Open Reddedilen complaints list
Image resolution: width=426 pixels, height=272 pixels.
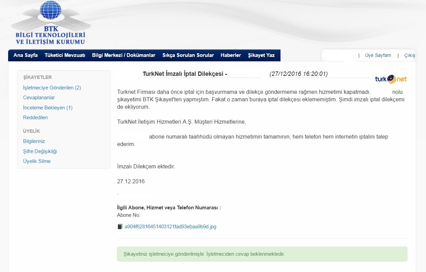coord(36,118)
